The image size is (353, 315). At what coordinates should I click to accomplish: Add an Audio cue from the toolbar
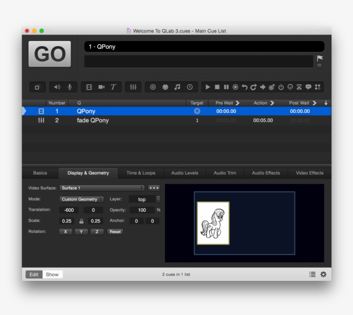click(57, 87)
